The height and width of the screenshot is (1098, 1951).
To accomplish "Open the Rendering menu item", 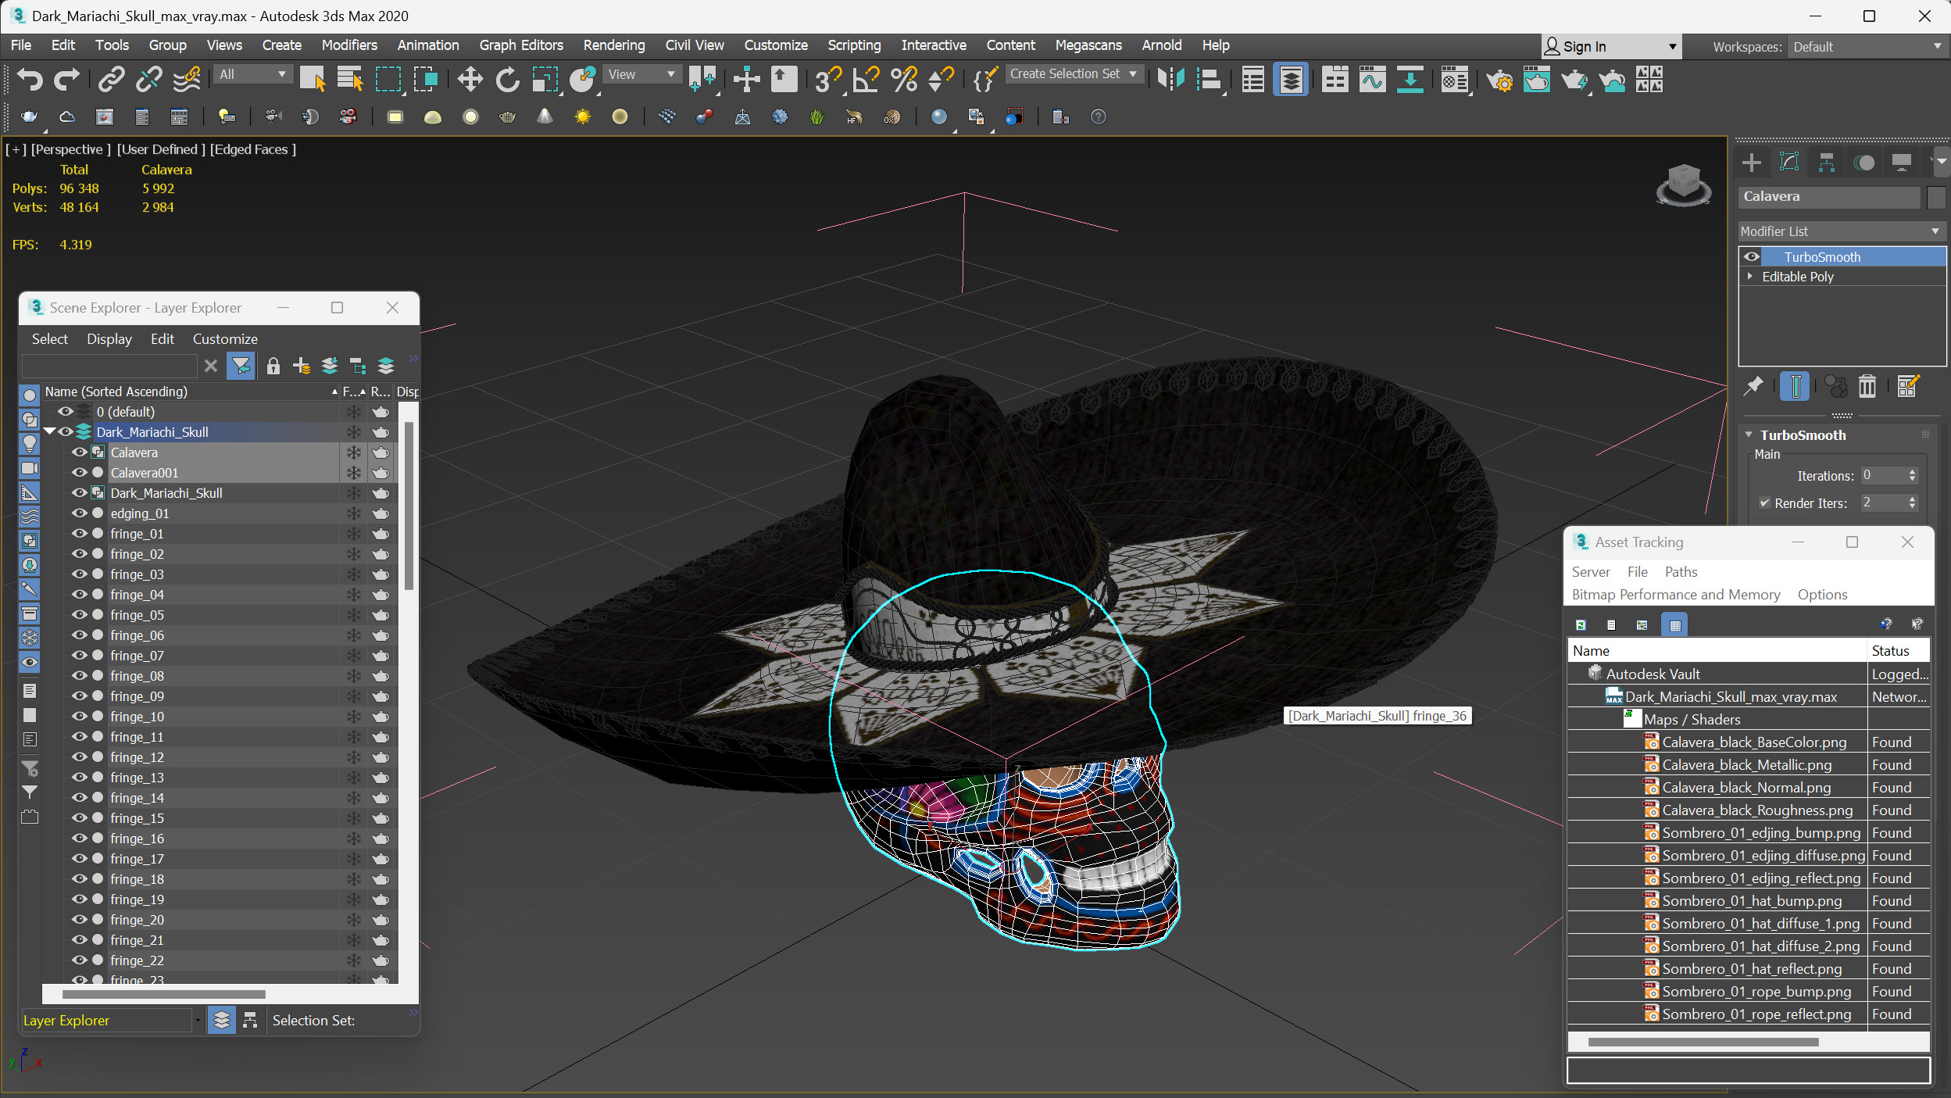I will (613, 45).
